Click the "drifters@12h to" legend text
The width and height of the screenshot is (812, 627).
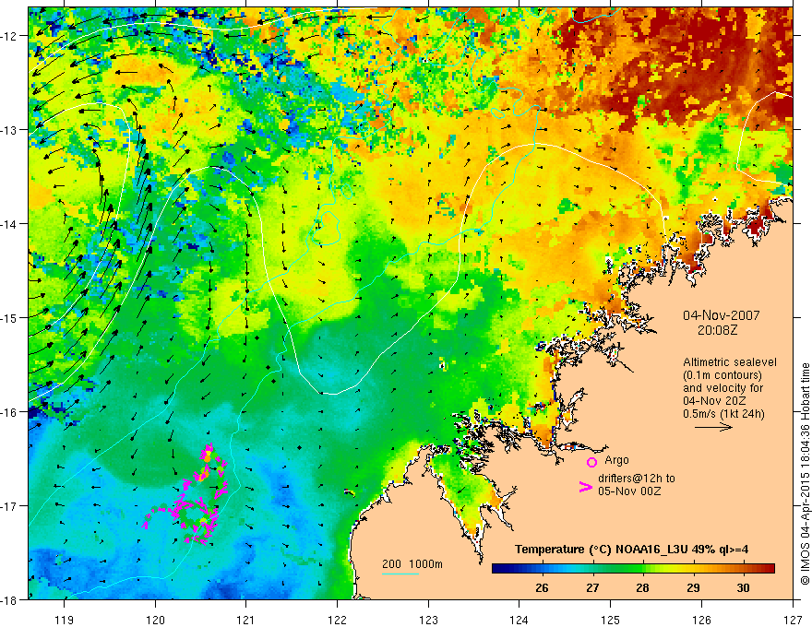pos(637,479)
